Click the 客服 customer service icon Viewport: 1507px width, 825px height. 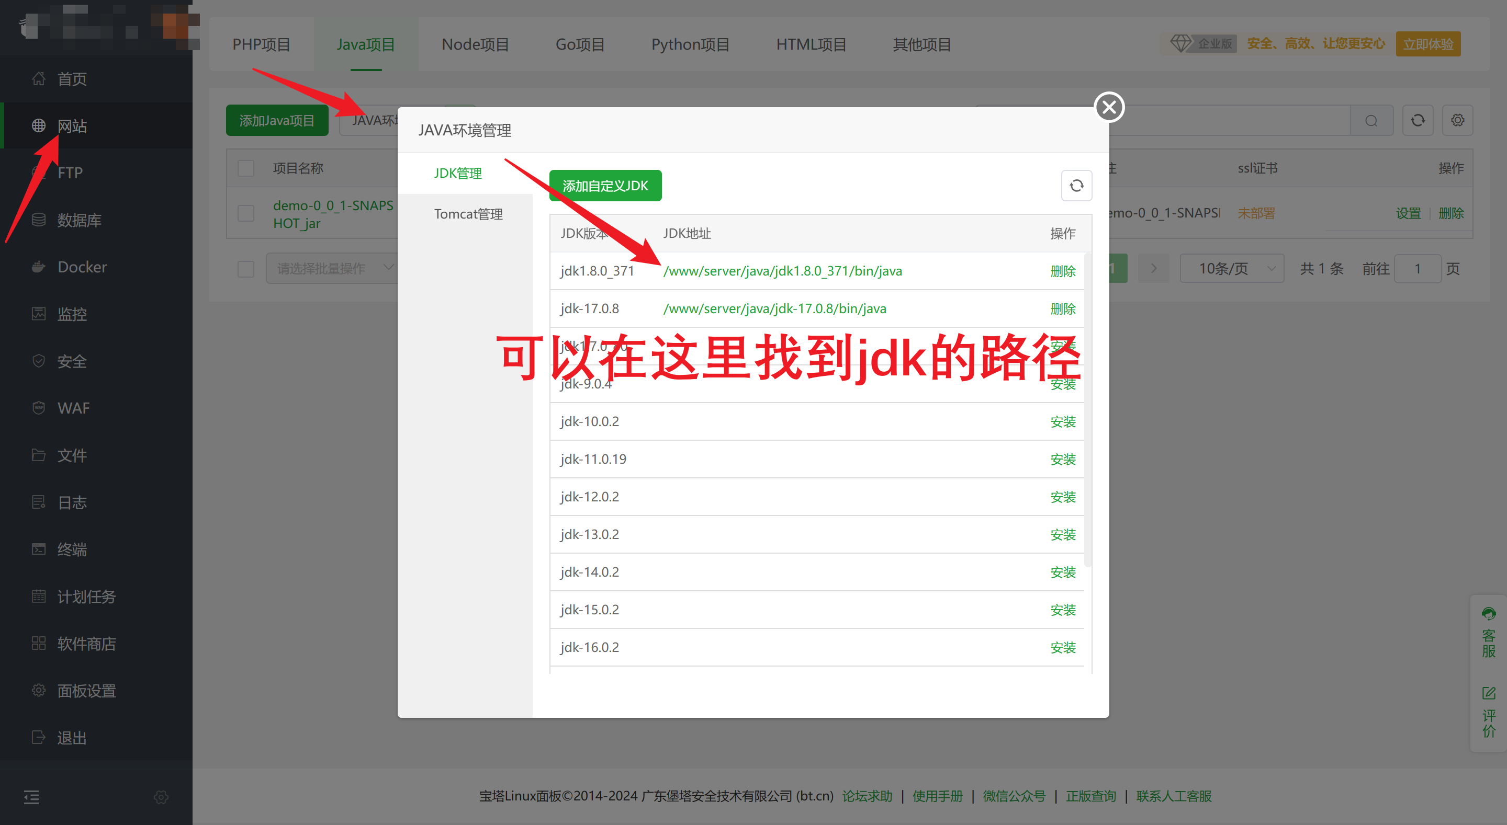(1488, 614)
